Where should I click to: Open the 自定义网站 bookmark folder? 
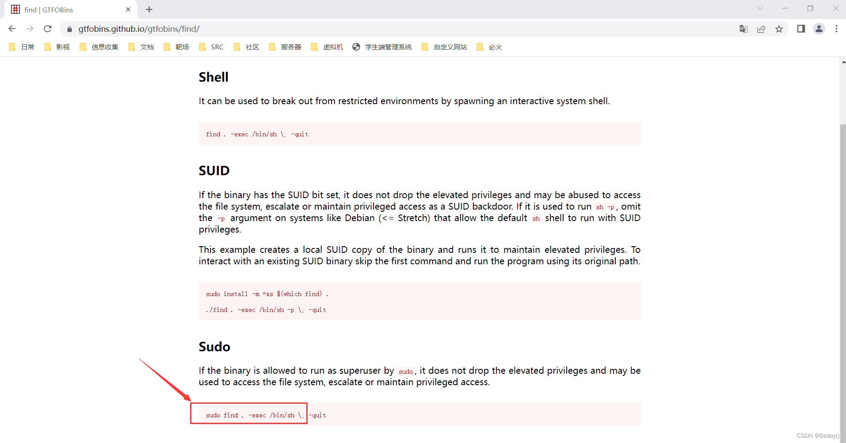[x=444, y=47]
